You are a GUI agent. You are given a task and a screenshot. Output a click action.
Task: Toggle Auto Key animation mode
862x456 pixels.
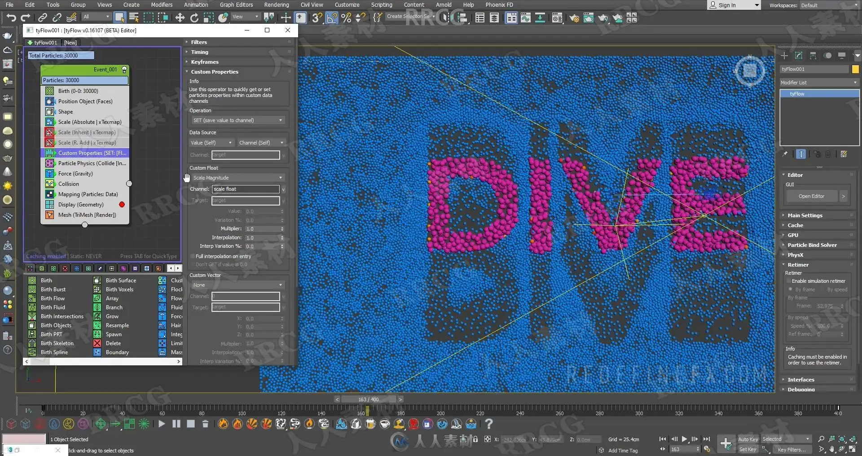click(x=748, y=439)
